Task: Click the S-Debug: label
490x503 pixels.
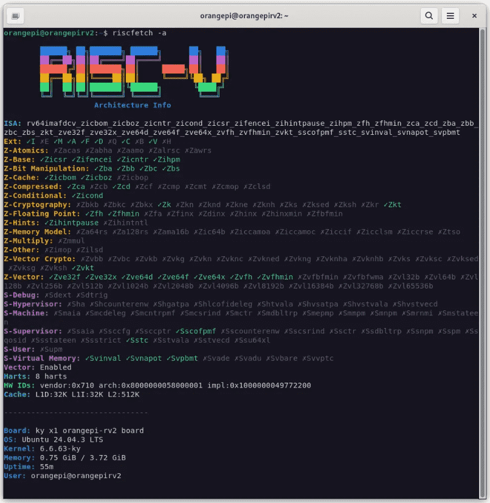Action: click(x=21, y=295)
